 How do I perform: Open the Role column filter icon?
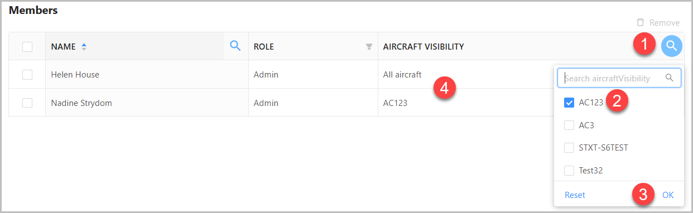click(369, 47)
